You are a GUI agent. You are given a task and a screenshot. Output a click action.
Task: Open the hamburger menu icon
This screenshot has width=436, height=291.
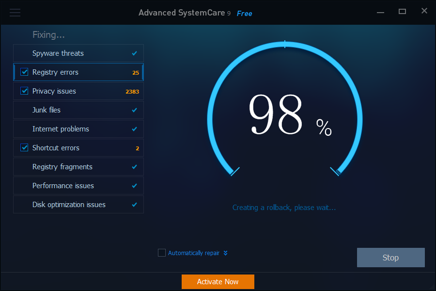[15, 13]
